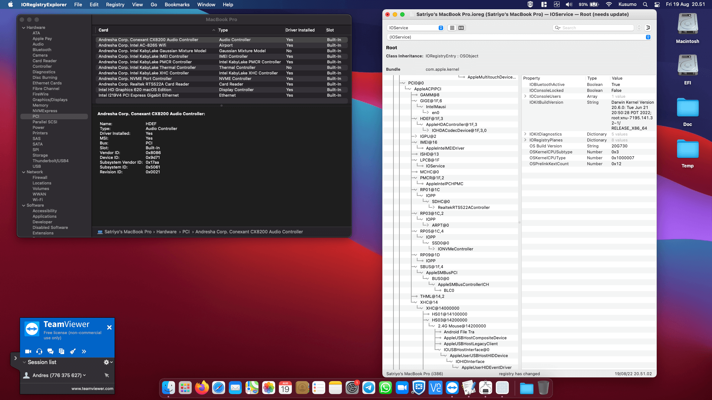Open the Registry menu
This screenshot has height=400, width=712.
click(115, 4)
